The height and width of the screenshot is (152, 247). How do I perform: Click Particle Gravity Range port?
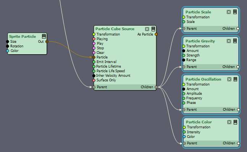184,60
